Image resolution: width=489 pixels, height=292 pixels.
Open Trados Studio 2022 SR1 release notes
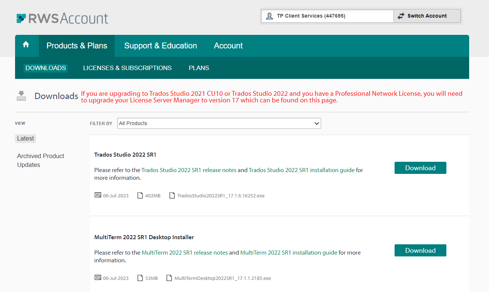click(x=189, y=170)
